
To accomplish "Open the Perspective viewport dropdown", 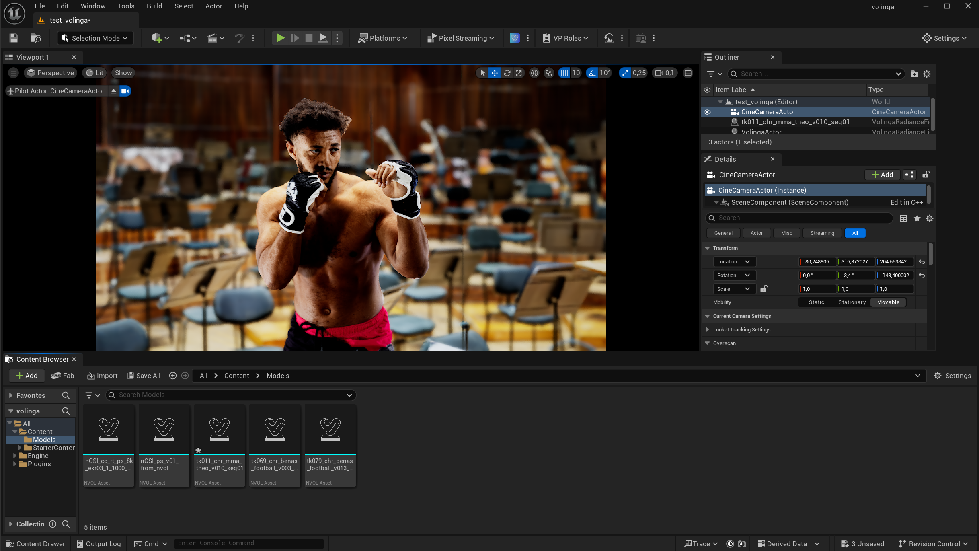I will [x=50, y=72].
